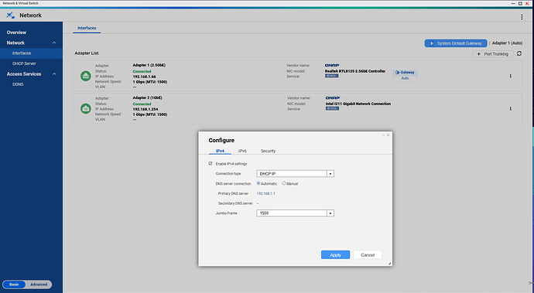Select Manual DNS server connection
The height and width of the screenshot is (293, 534).
coord(284,183)
